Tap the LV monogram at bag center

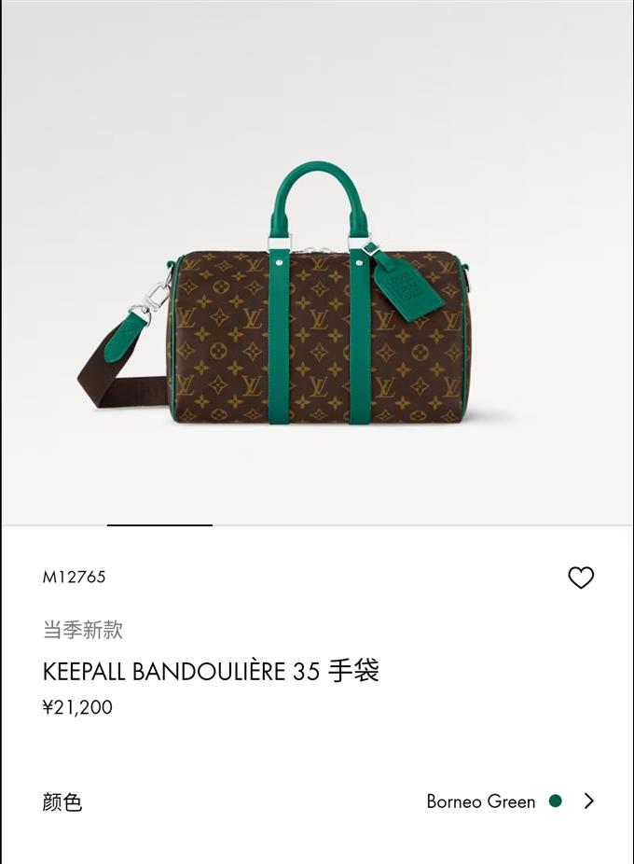point(319,319)
